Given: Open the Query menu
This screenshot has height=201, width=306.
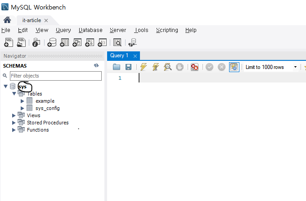Looking at the screenshot, I should coord(63,30).
